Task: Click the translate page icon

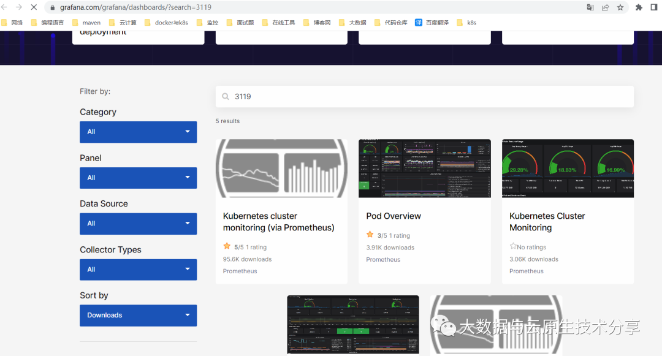Action: point(590,7)
